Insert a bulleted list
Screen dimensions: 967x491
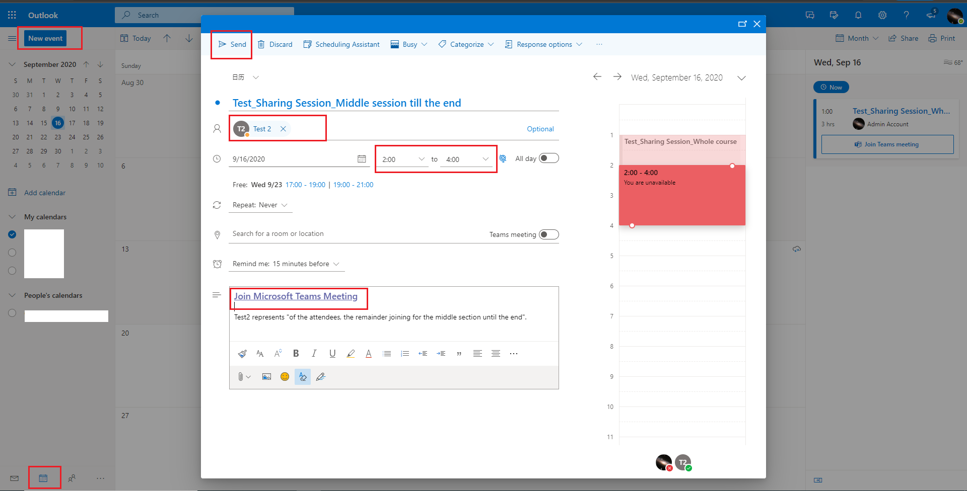point(387,353)
